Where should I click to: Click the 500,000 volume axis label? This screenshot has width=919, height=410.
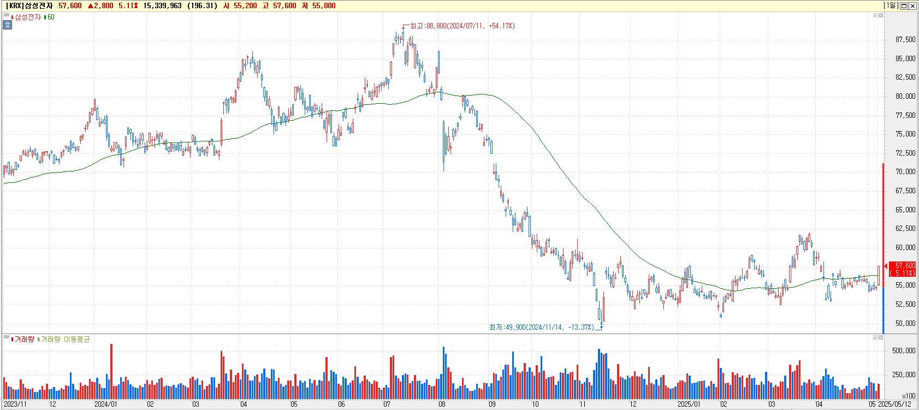904,350
